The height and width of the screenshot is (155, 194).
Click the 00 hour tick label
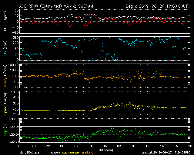[x=62, y=146]
